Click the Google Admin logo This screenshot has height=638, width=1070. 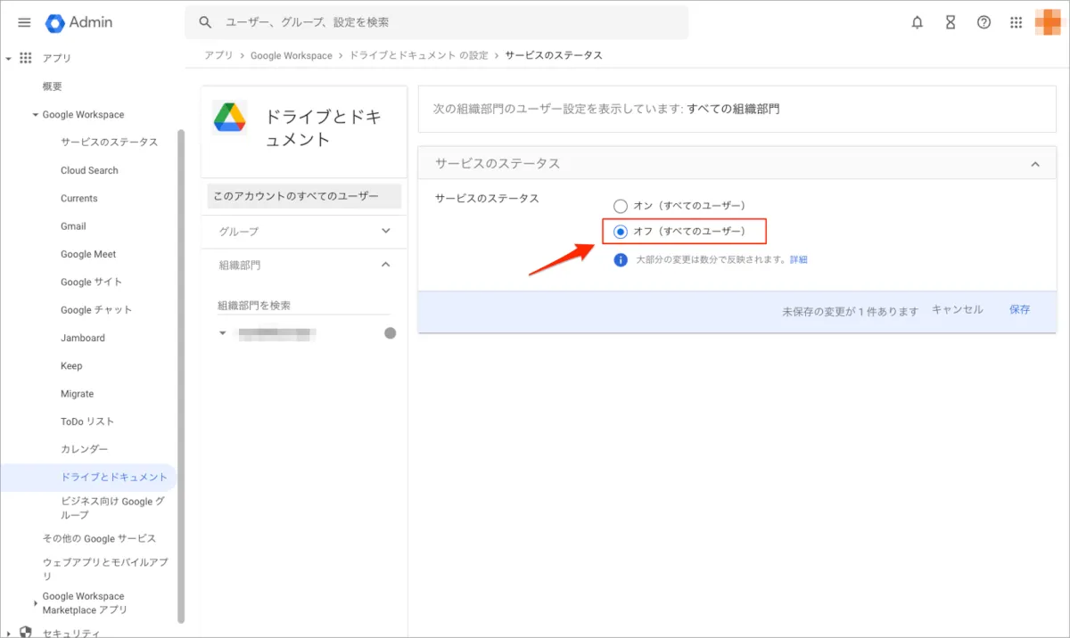point(79,22)
